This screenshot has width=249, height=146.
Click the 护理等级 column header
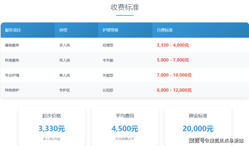click(x=110, y=30)
